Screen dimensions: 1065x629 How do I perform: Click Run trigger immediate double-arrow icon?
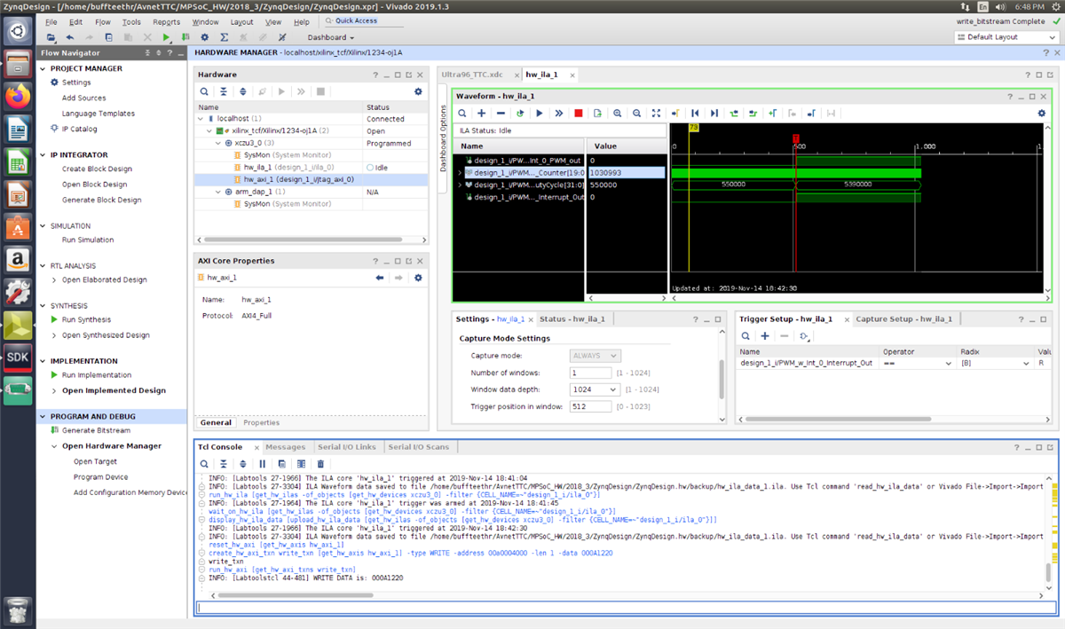(x=558, y=114)
